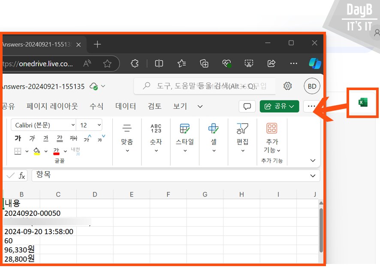Expand the font size 12 dropdown
The width and height of the screenshot is (380, 279).
[x=99, y=125]
